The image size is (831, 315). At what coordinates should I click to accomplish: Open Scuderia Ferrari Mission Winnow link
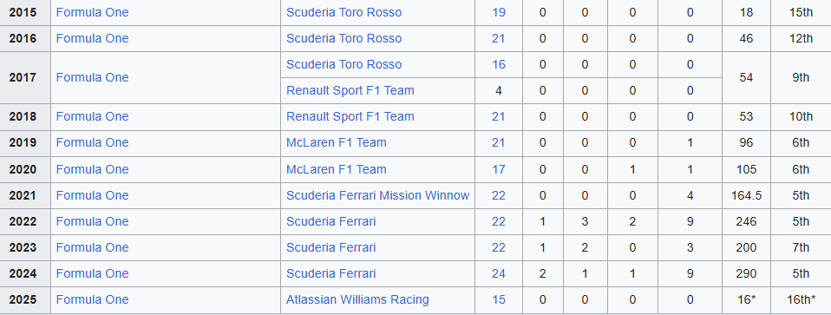tap(378, 196)
